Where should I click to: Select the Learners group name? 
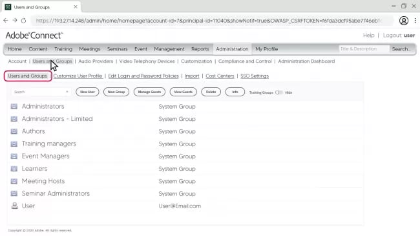[x=34, y=169]
